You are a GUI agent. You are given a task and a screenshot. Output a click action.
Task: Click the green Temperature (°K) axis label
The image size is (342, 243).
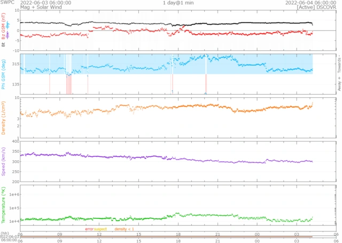tap(3, 205)
